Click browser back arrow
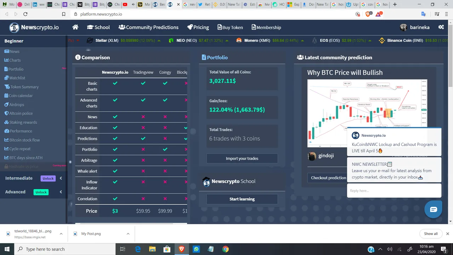453x255 pixels. pyautogui.click(x=7, y=14)
